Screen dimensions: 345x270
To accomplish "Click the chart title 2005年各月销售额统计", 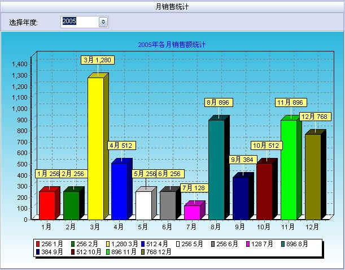I will [x=172, y=44].
